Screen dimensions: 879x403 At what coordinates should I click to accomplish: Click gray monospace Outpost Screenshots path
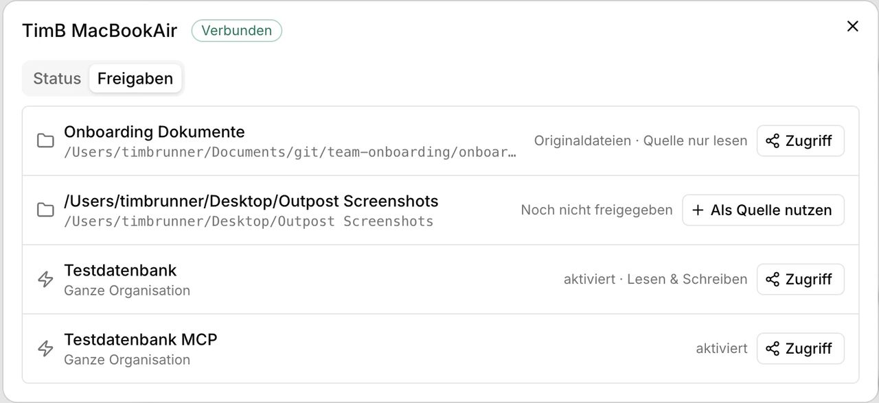[x=249, y=221]
